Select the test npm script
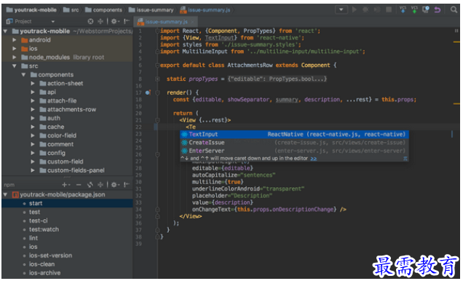This screenshot has height=289, width=463. (34, 212)
